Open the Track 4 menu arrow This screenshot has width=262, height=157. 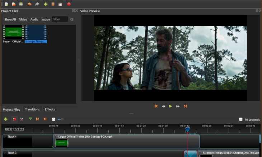tap(5, 137)
